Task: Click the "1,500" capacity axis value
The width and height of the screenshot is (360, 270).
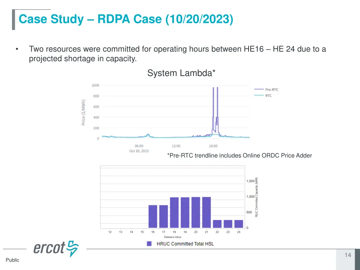Action: coord(250,181)
